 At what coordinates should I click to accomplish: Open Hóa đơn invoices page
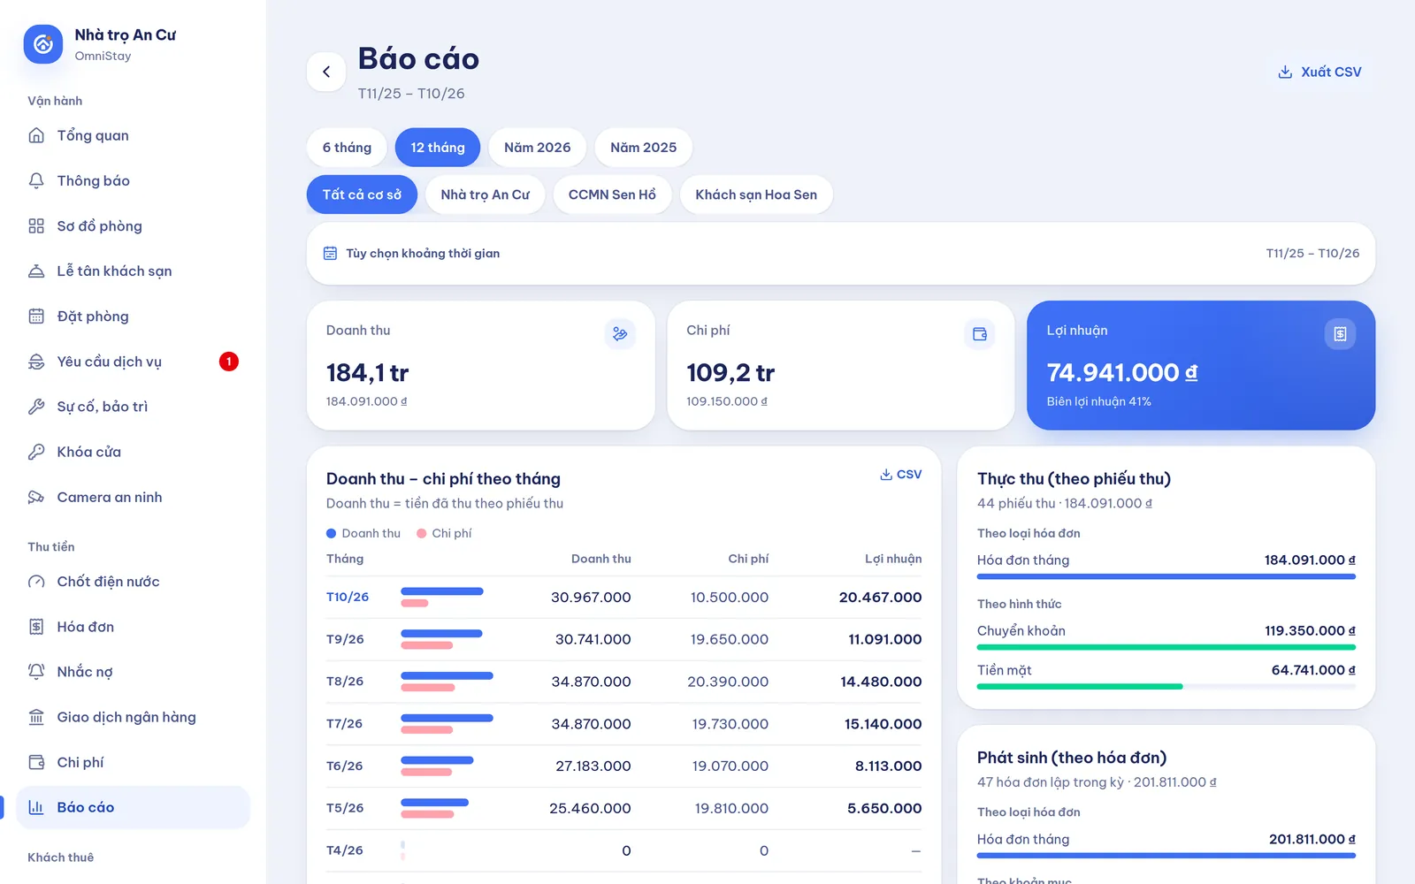click(133, 627)
